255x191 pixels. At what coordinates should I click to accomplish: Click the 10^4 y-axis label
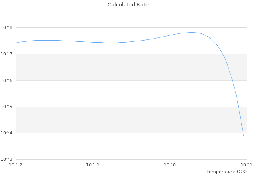click(8, 133)
